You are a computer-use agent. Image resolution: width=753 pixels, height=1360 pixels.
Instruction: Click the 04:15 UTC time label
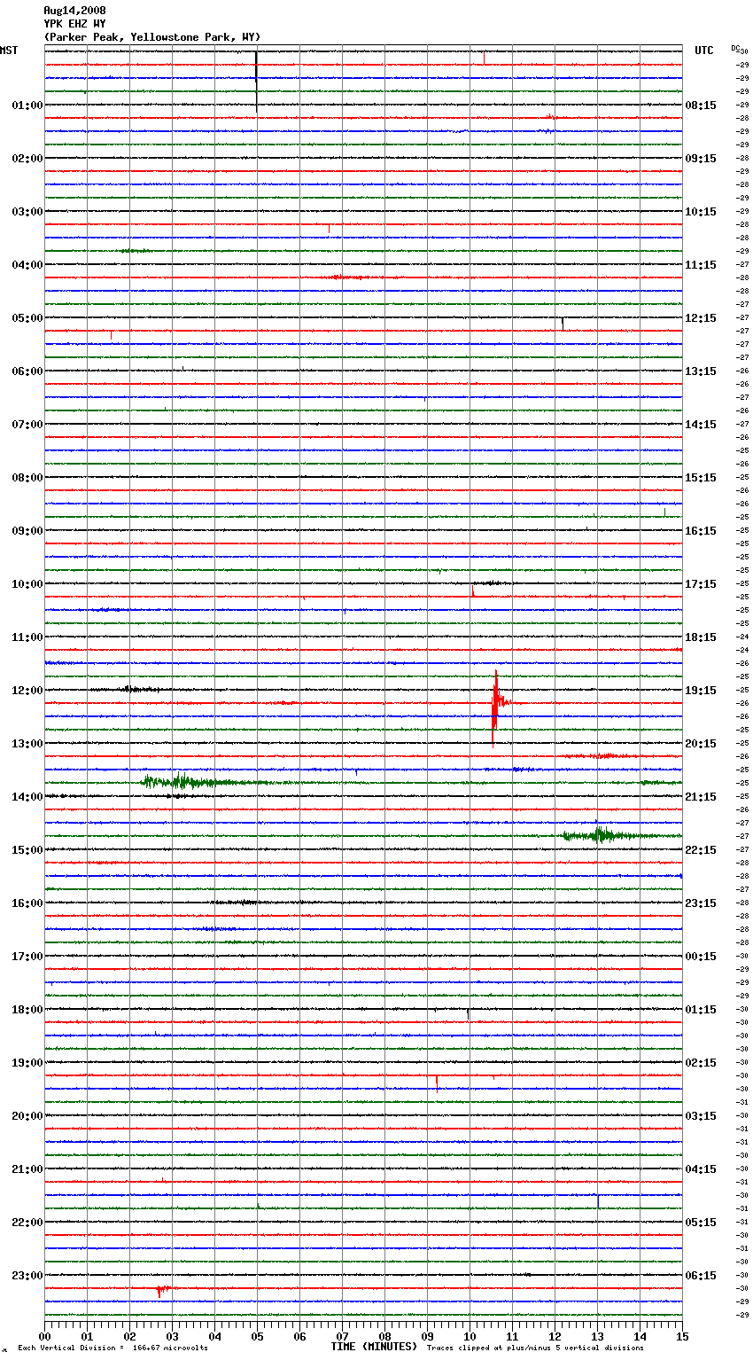(x=701, y=1169)
